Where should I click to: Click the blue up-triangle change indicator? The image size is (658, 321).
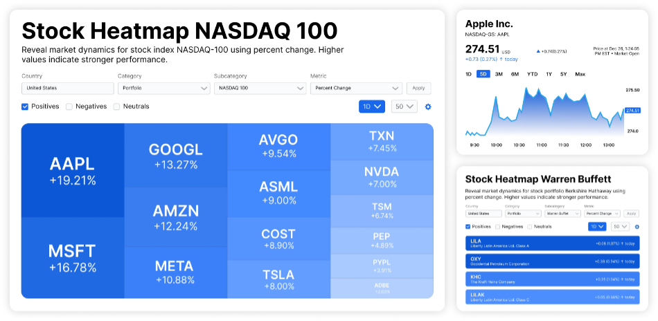point(539,51)
